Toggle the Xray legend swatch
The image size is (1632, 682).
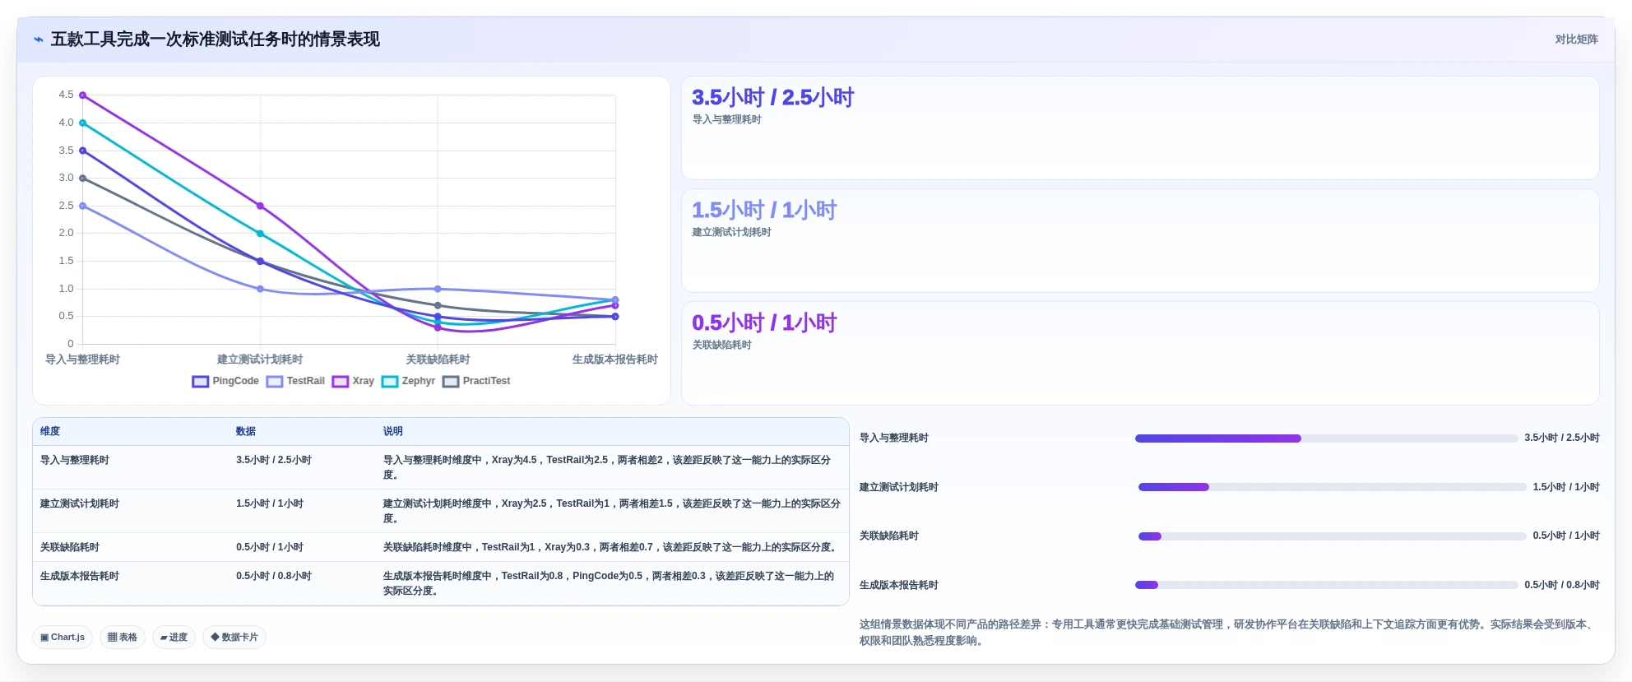pos(341,381)
